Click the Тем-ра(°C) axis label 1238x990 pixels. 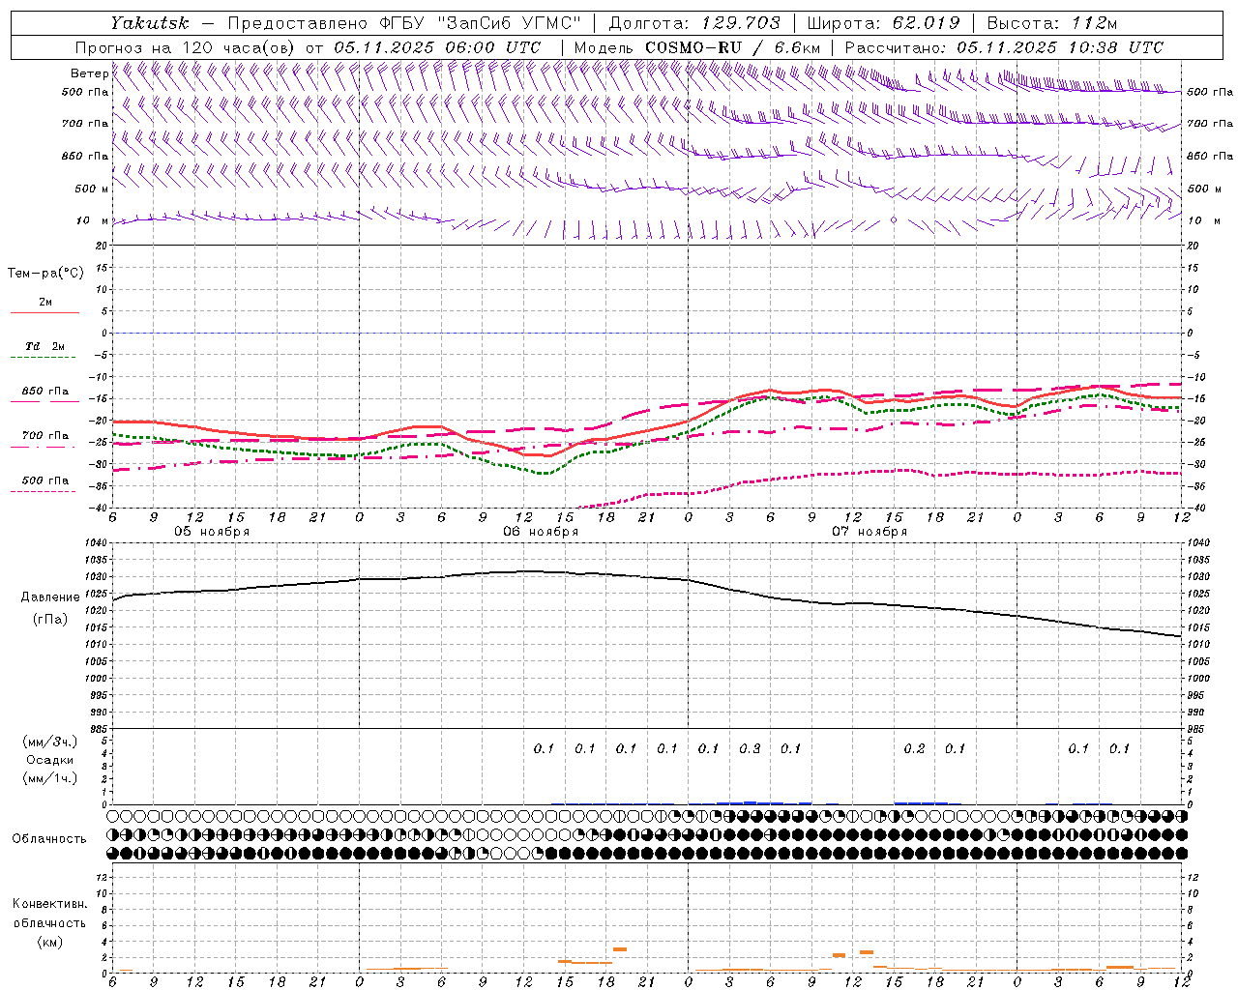45,274
